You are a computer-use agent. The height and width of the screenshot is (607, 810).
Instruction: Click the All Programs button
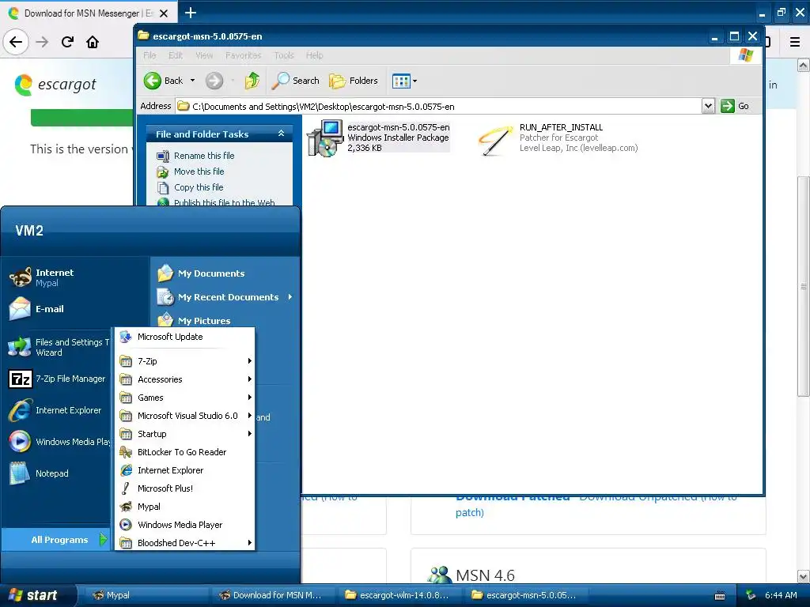[x=57, y=540]
